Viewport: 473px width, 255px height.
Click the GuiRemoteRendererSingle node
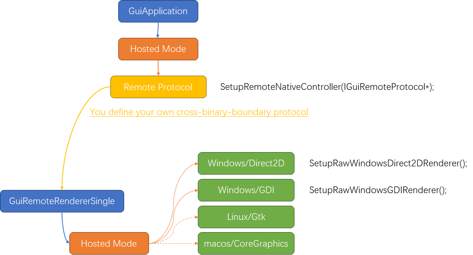tap(62, 201)
